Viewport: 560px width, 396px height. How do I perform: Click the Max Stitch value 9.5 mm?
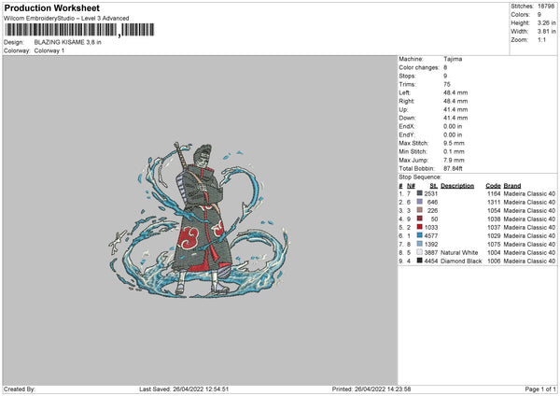click(454, 143)
